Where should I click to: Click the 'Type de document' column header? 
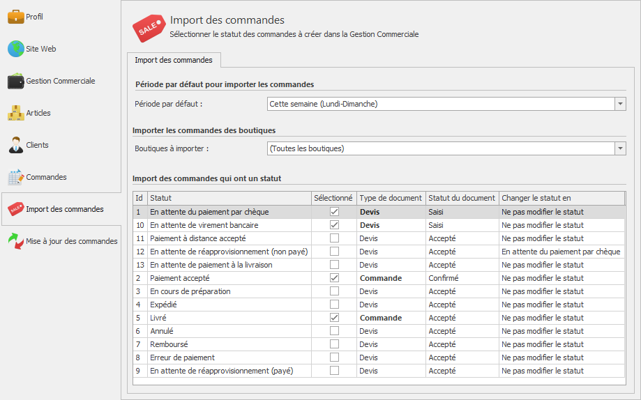pos(391,199)
